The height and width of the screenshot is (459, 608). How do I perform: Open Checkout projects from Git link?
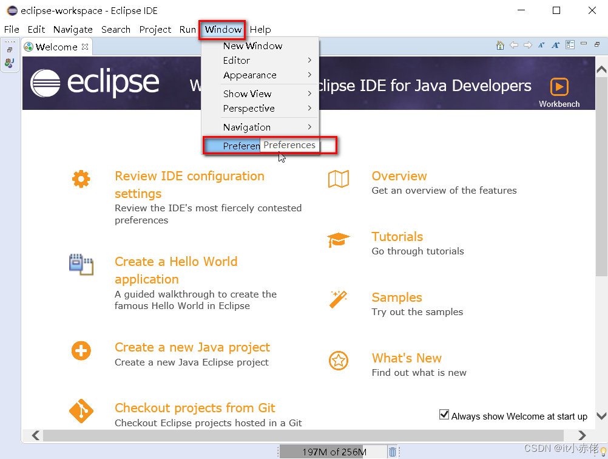195,408
